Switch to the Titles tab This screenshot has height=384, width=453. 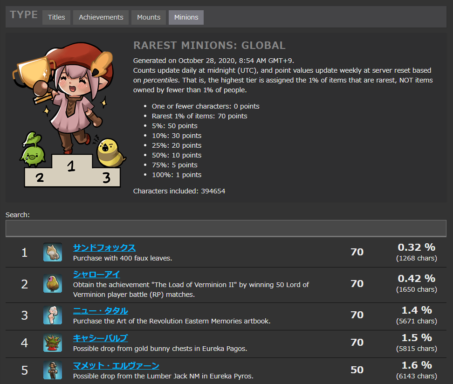click(56, 17)
